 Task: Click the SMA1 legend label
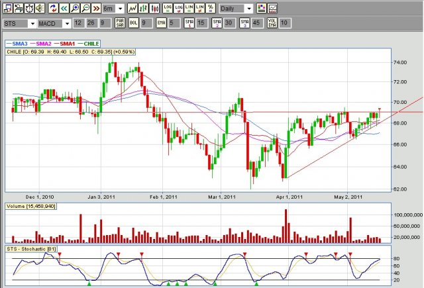(x=68, y=44)
